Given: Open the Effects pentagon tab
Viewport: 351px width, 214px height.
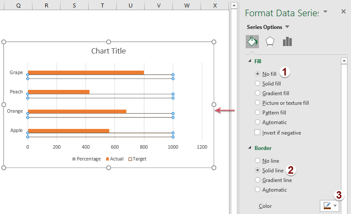Looking at the screenshot, I should 270,42.
